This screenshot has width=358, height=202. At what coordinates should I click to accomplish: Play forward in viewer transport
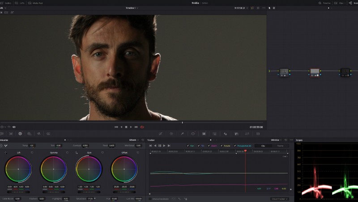click(x=131, y=127)
